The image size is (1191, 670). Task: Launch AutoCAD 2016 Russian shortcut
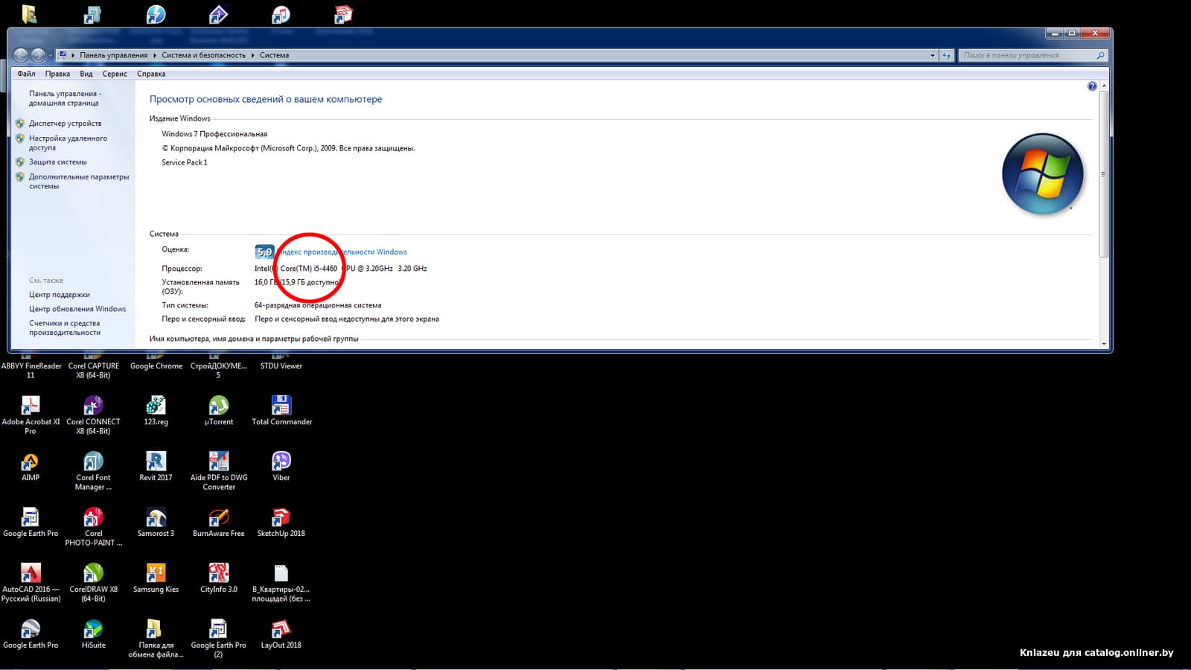coord(31,582)
